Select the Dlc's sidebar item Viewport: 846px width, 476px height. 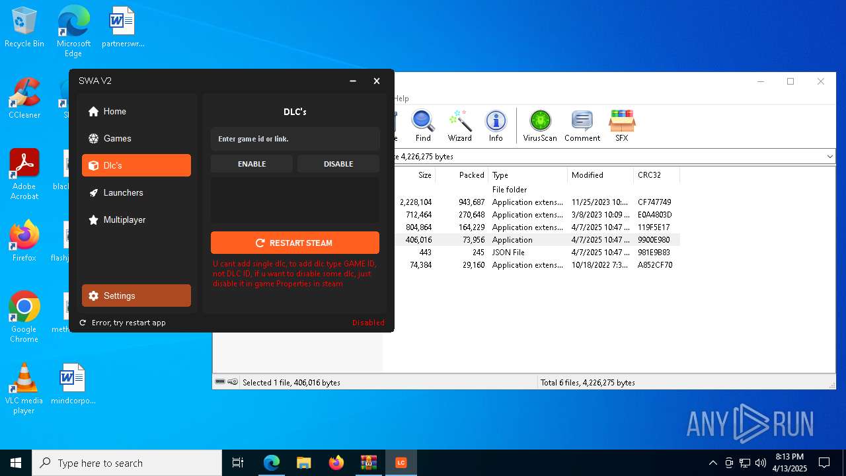click(136, 165)
